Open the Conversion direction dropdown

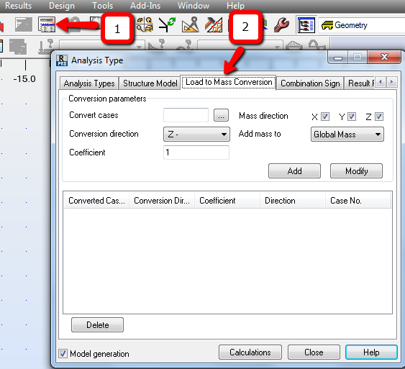(x=196, y=135)
